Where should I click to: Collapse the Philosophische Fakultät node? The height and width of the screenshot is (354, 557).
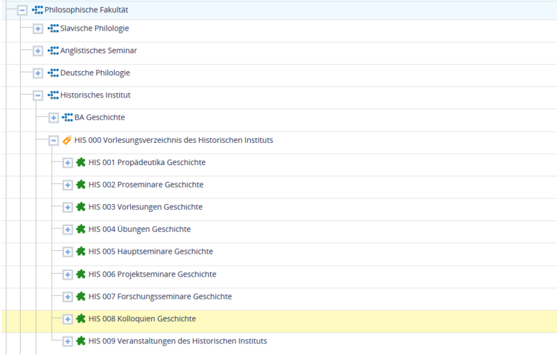[x=23, y=10]
